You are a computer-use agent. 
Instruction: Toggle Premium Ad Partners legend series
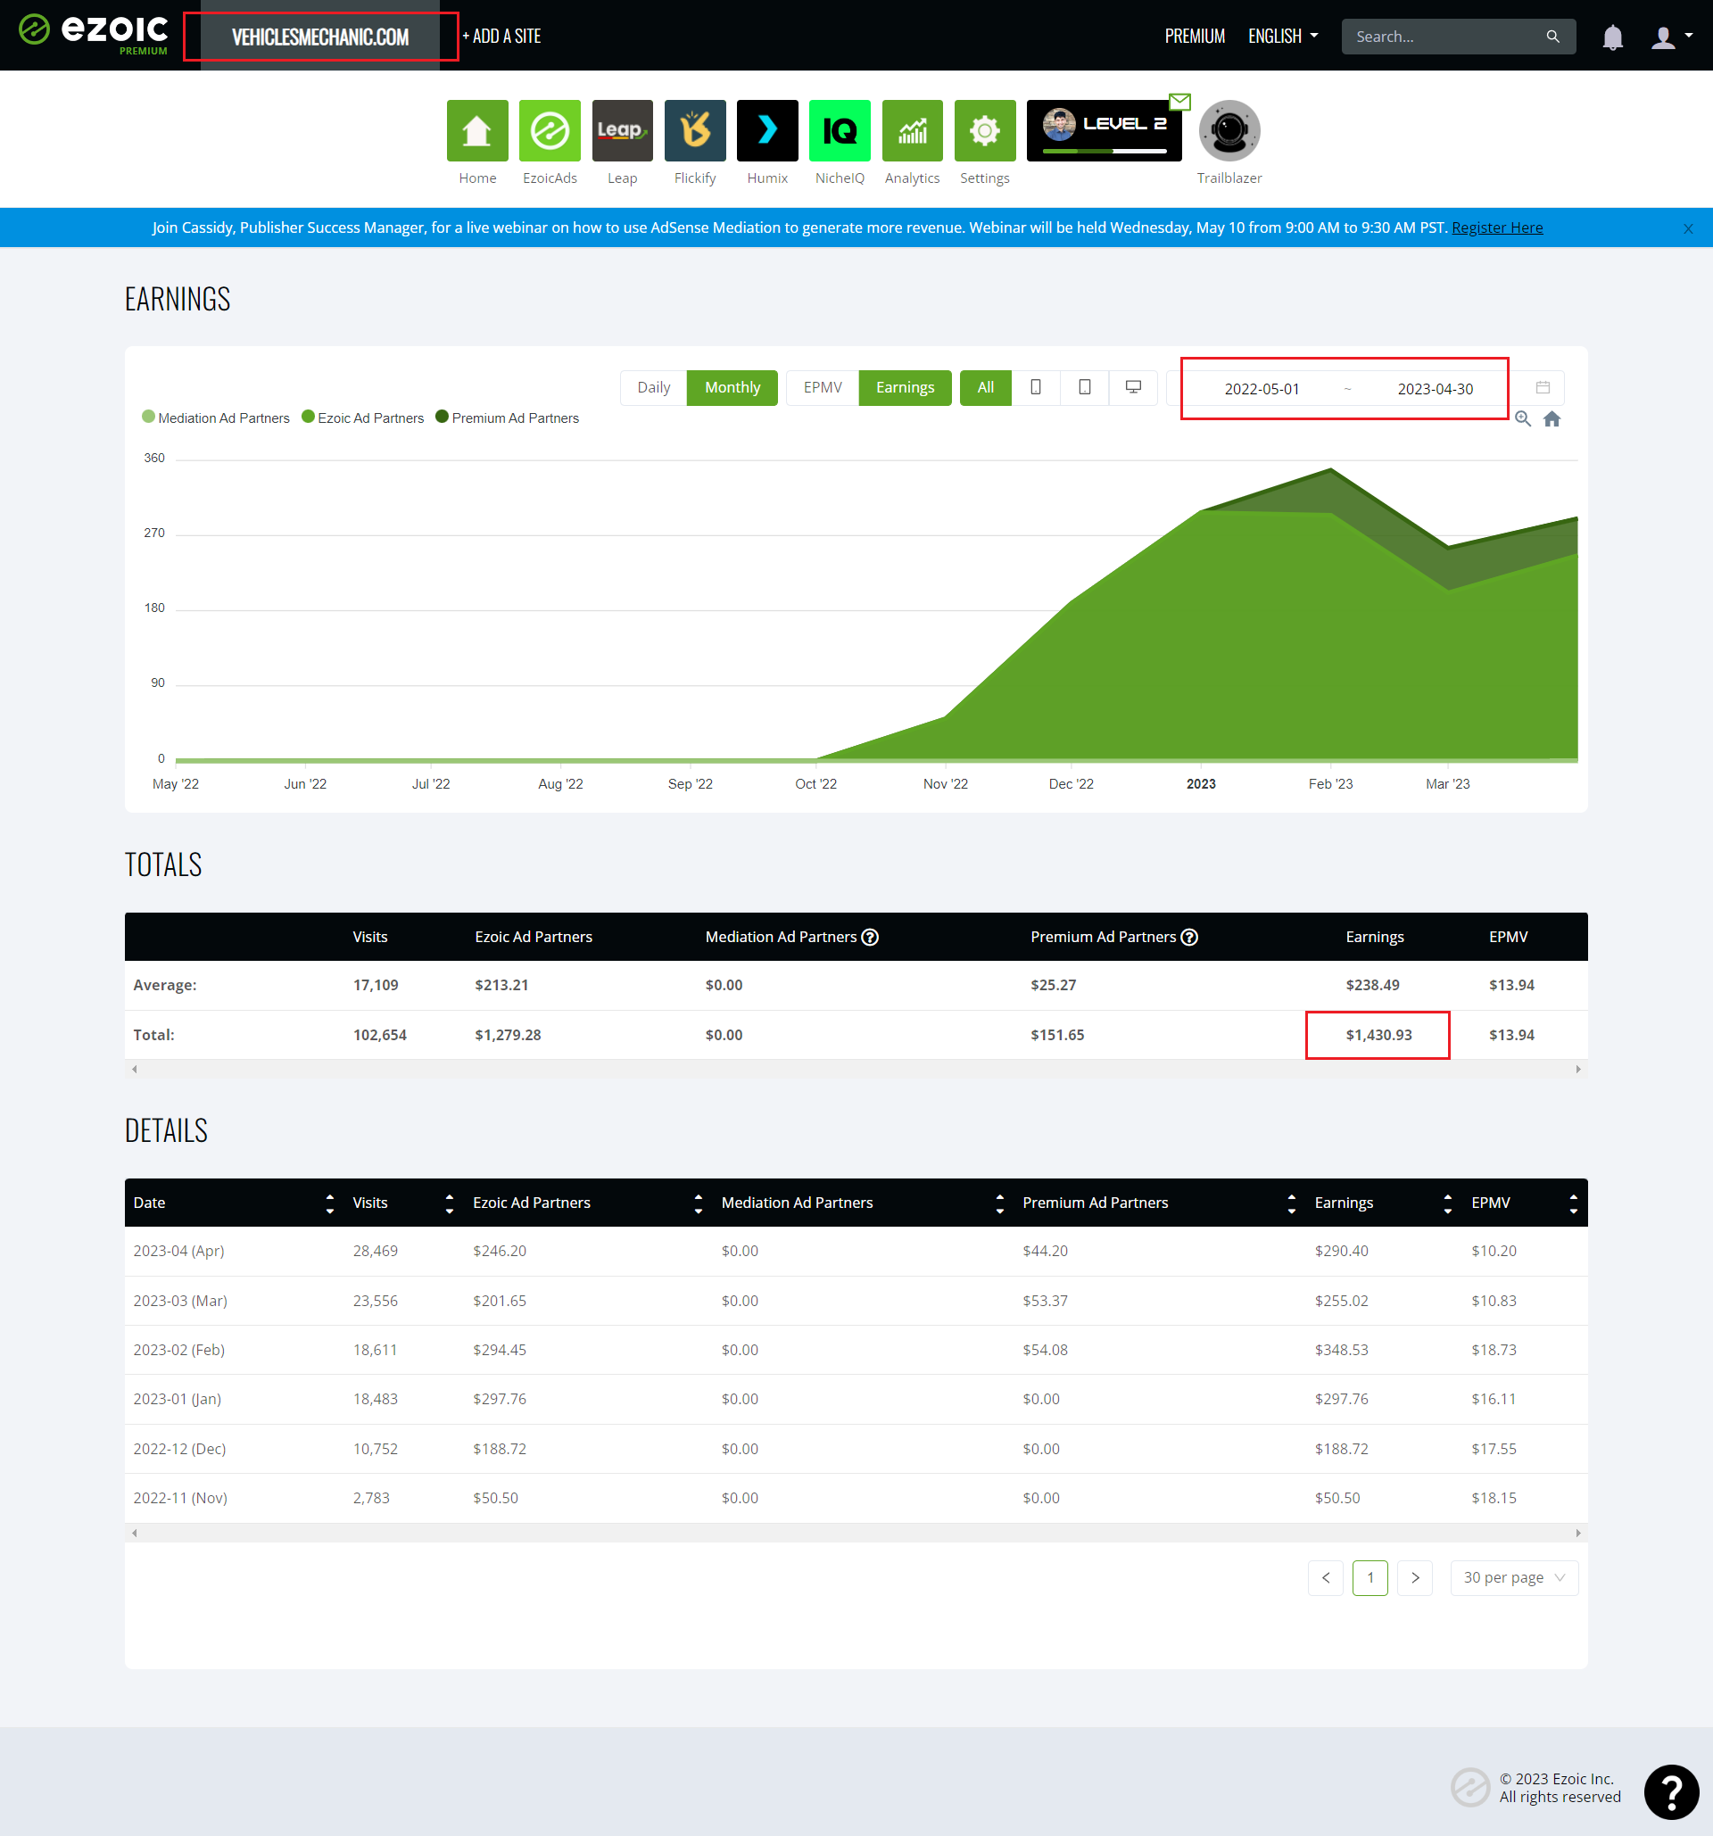point(507,418)
